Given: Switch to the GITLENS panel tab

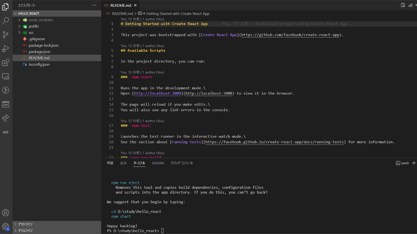Looking at the screenshot, I should click(x=158, y=163).
